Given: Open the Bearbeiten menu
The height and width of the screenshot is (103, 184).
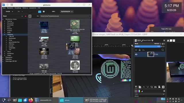Looking at the screenshot, I should point(10,8).
